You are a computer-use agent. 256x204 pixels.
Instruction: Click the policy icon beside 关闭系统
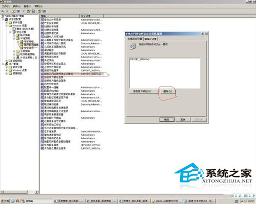[42, 60]
